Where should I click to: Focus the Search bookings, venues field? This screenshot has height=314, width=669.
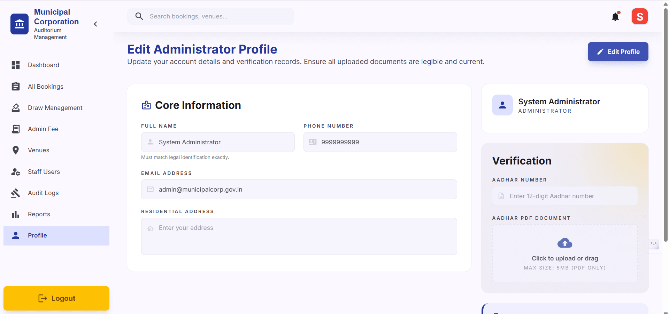(x=211, y=16)
